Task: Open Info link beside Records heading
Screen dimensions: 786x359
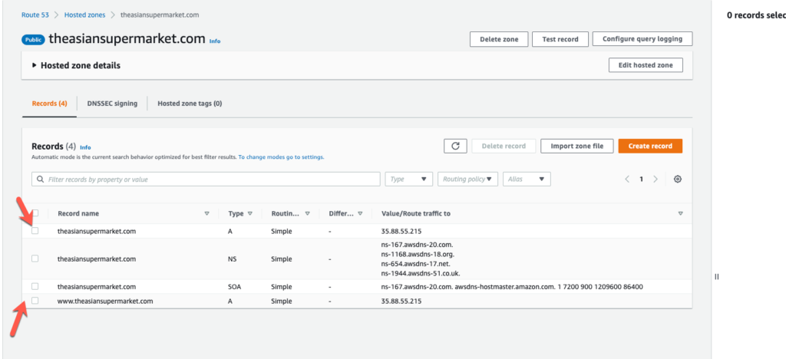Action: 85,148
